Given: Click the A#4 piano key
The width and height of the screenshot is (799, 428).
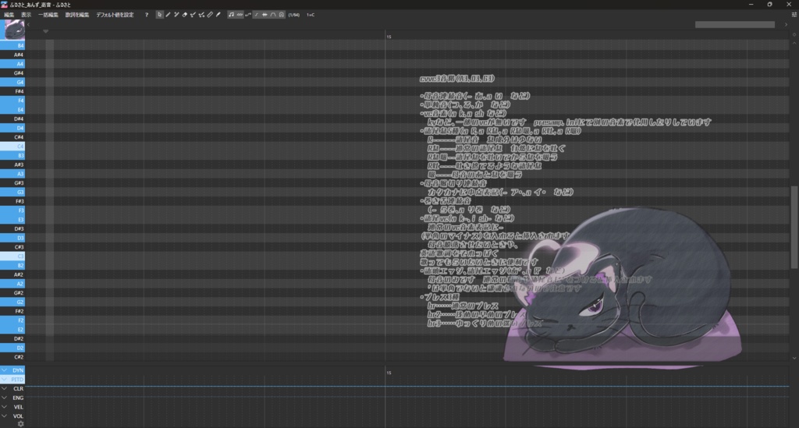Looking at the screenshot, I should point(12,55).
